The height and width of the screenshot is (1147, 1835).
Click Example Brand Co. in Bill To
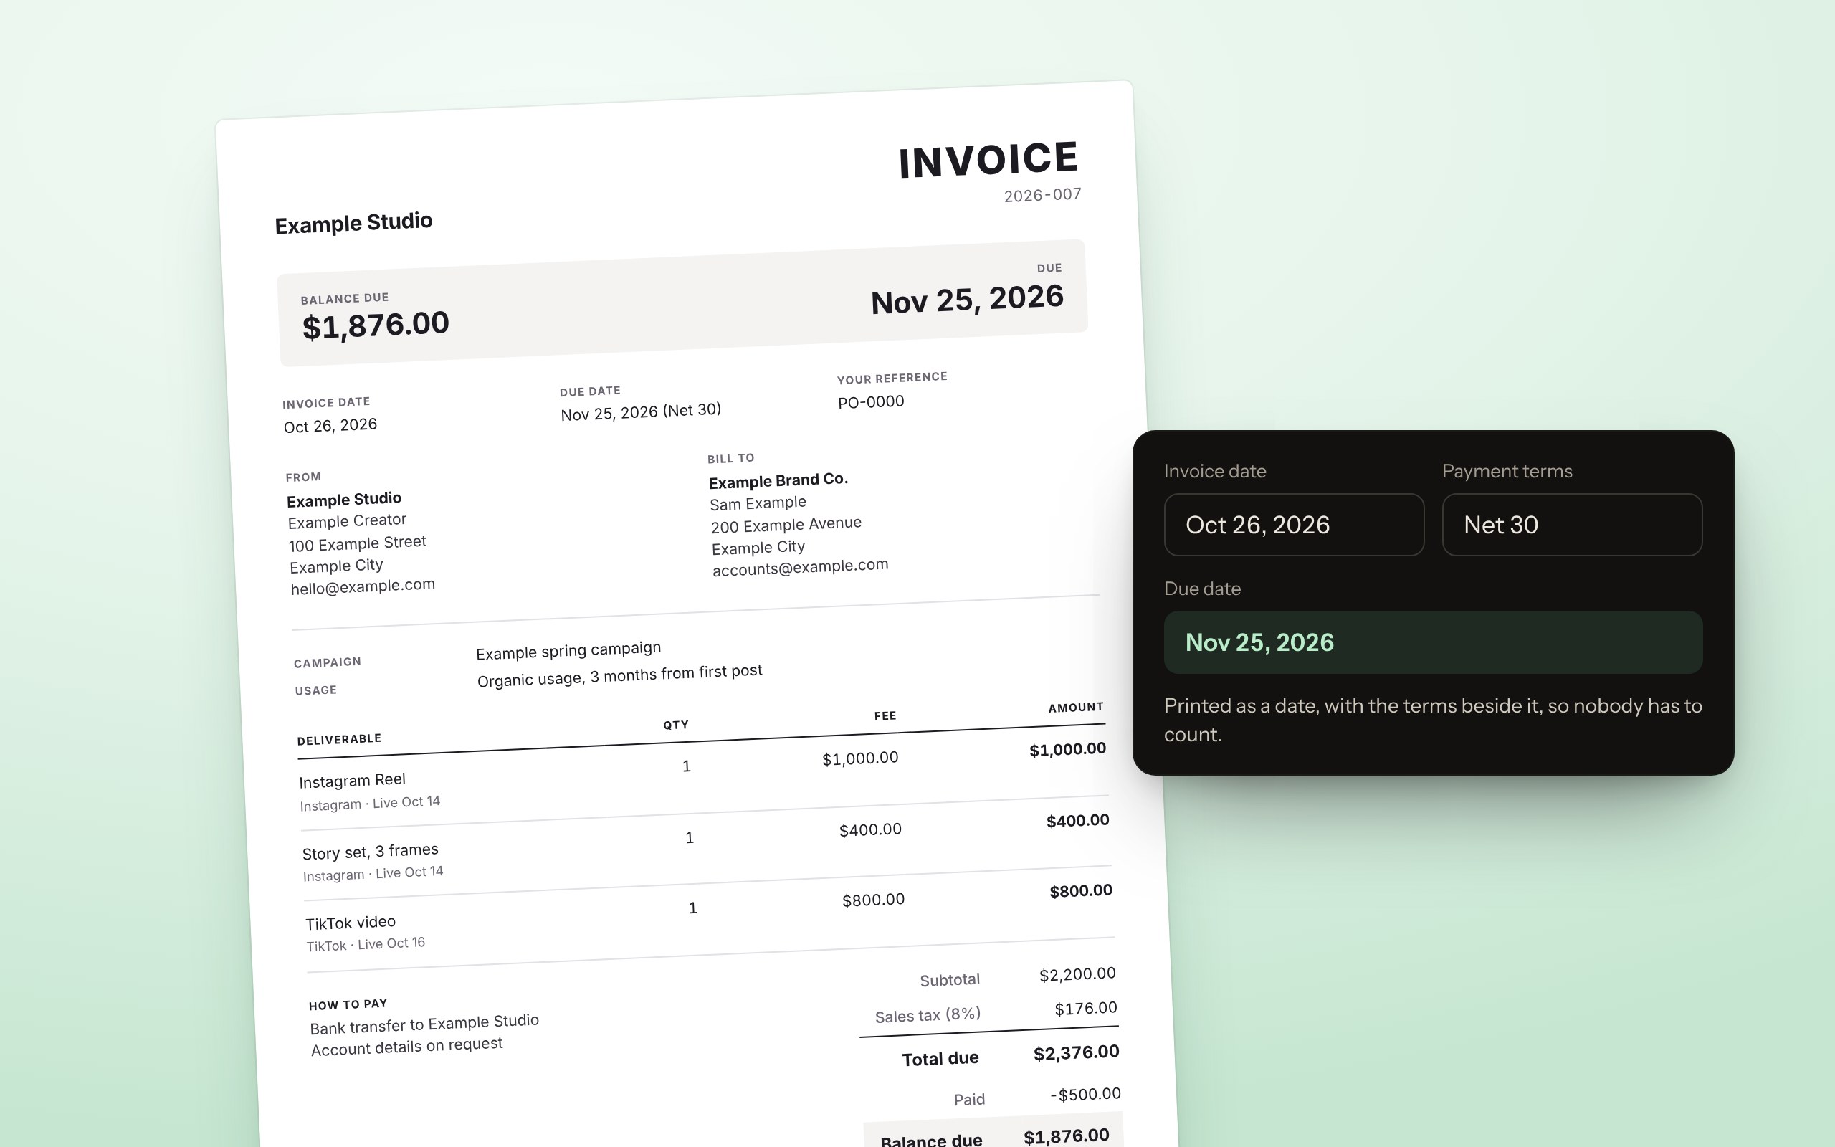(778, 480)
